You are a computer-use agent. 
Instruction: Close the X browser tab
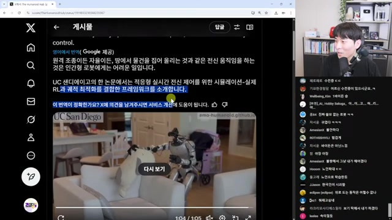(53, 4)
